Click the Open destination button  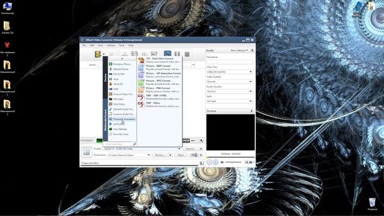pyautogui.click(x=181, y=155)
